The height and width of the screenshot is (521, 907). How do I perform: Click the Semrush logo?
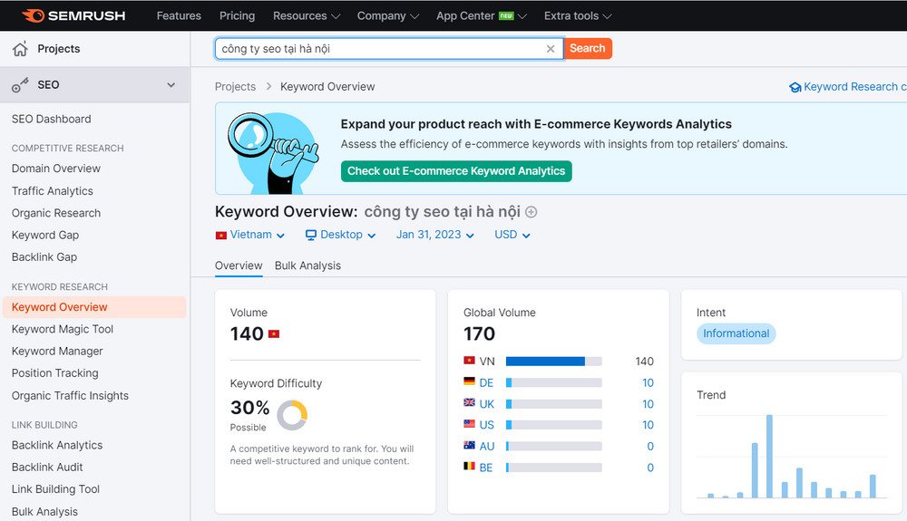point(73,15)
